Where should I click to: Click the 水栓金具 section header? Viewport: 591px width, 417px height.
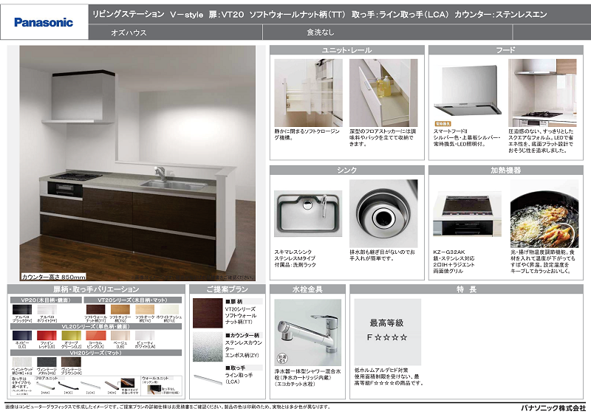(x=307, y=289)
